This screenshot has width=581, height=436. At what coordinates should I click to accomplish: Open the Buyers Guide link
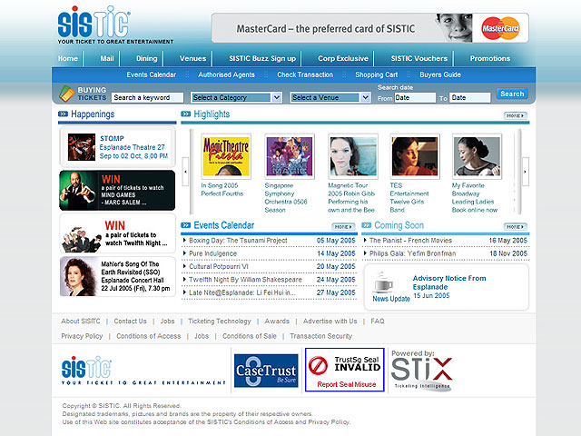point(440,74)
